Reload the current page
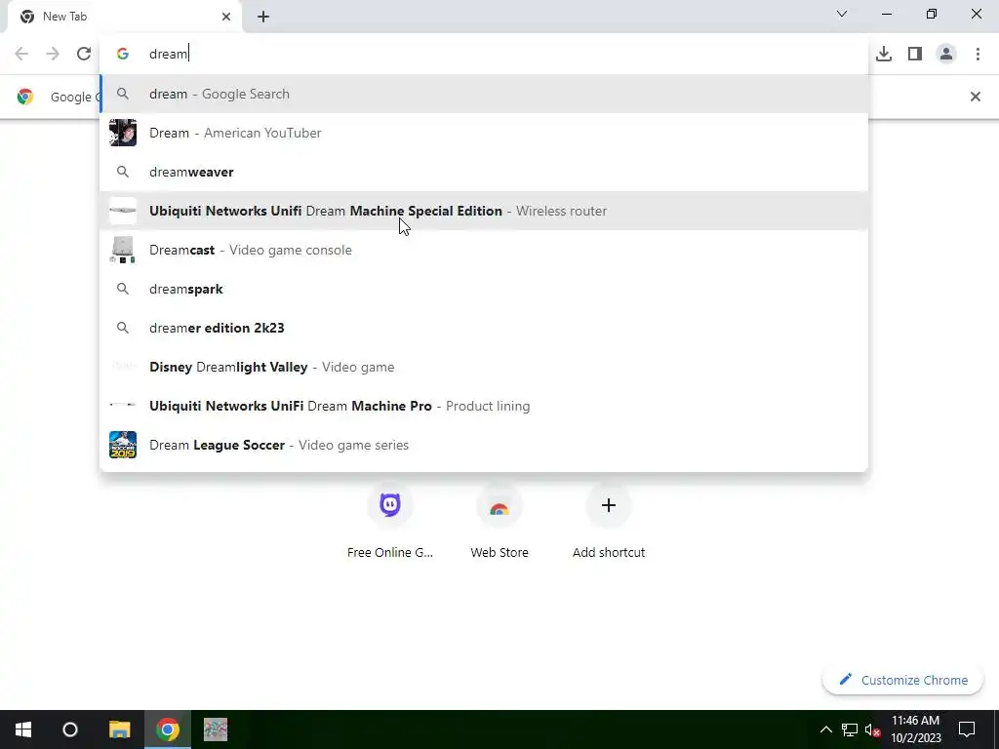Screen dimensions: 999x749 coord(84,54)
